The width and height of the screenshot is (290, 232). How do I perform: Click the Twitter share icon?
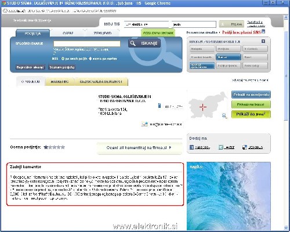tap(221, 147)
